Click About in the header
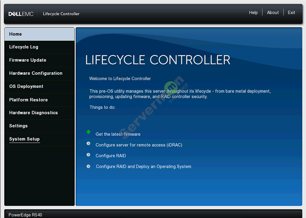This screenshot has width=306, height=218. click(273, 12)
